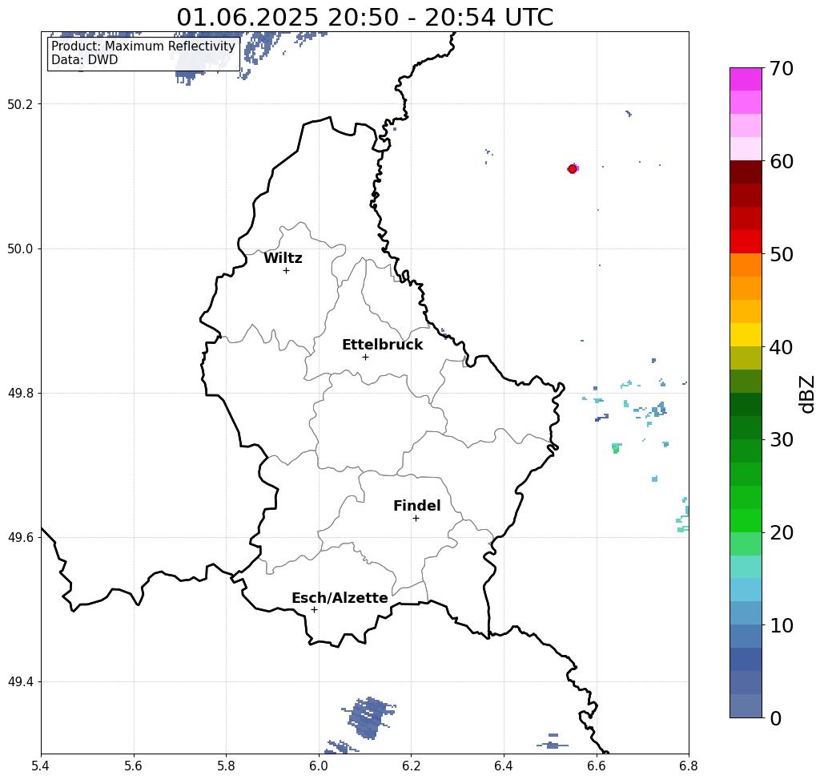Click the 20 value on the colorbar
This screenshot has width=824, height=780.
point(782,532)
